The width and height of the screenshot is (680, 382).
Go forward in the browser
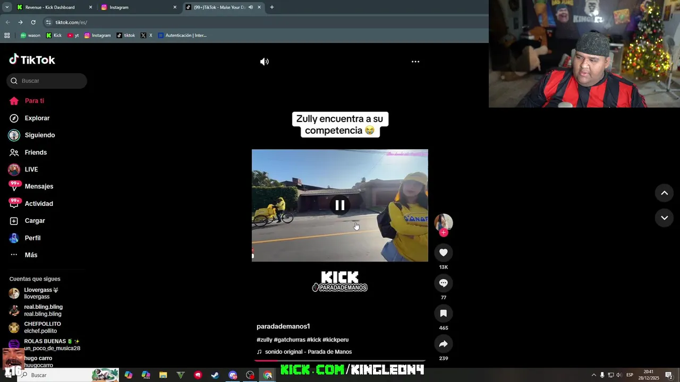coord(20,22)
